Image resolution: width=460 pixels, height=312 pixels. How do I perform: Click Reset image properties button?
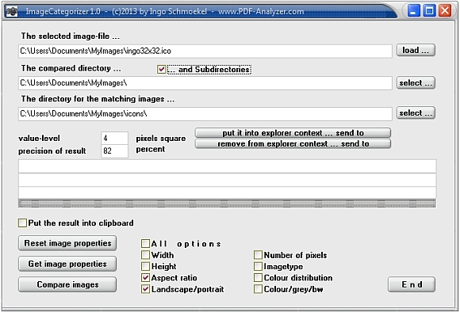(x=67, y=243)
